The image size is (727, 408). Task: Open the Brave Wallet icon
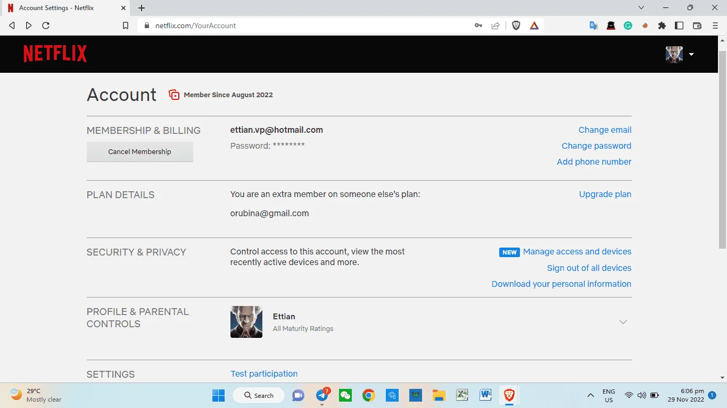[697, 25]
